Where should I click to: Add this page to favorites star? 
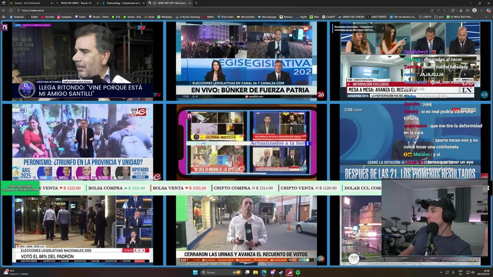tap(444, 10)
